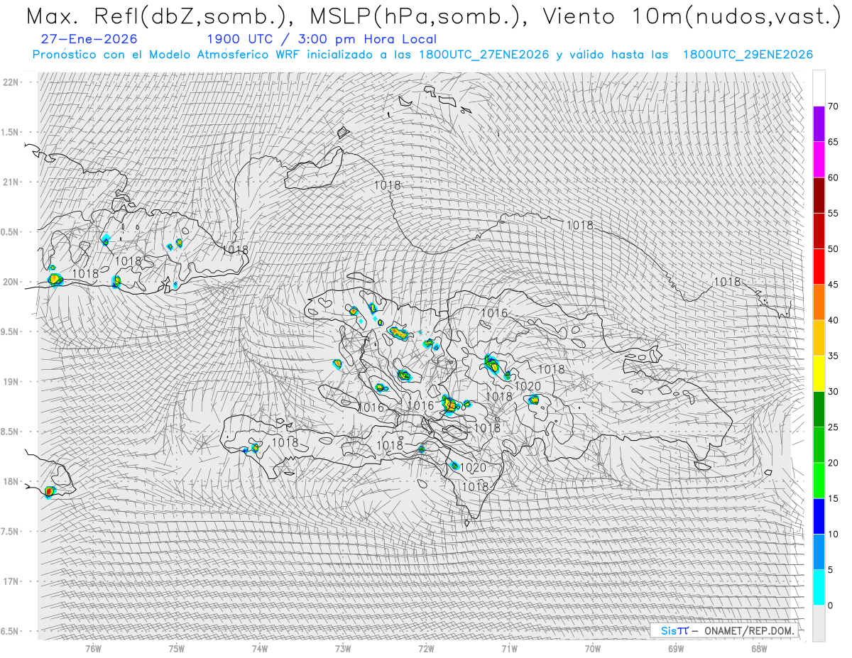Click the 20N latitude label
This screenshot has height=658, width=852.
(x=11, y=282)
